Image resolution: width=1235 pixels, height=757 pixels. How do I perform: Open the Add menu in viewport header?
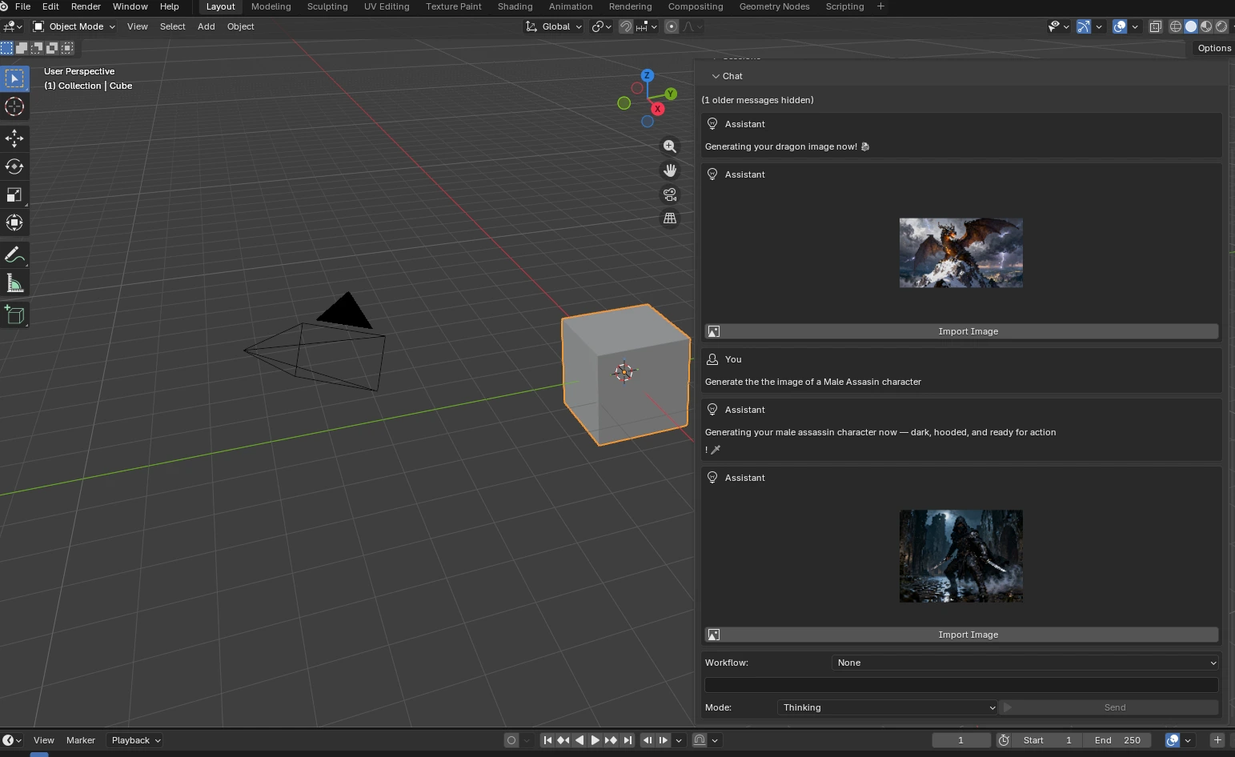(x=207, y=26)
